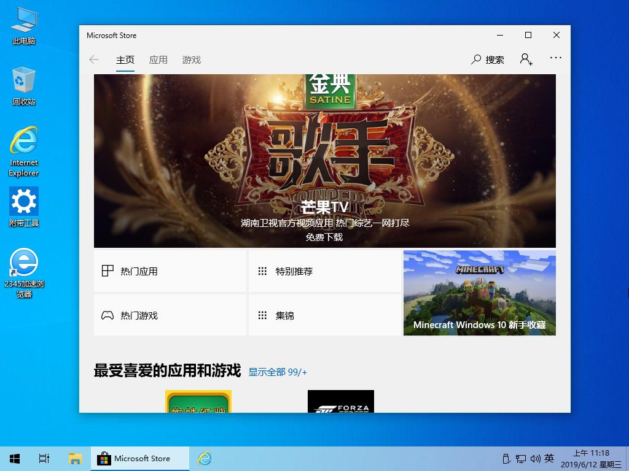Maximize the Microsoft Store window
This screenshot has height=471, width=629.
click(528, 35)
